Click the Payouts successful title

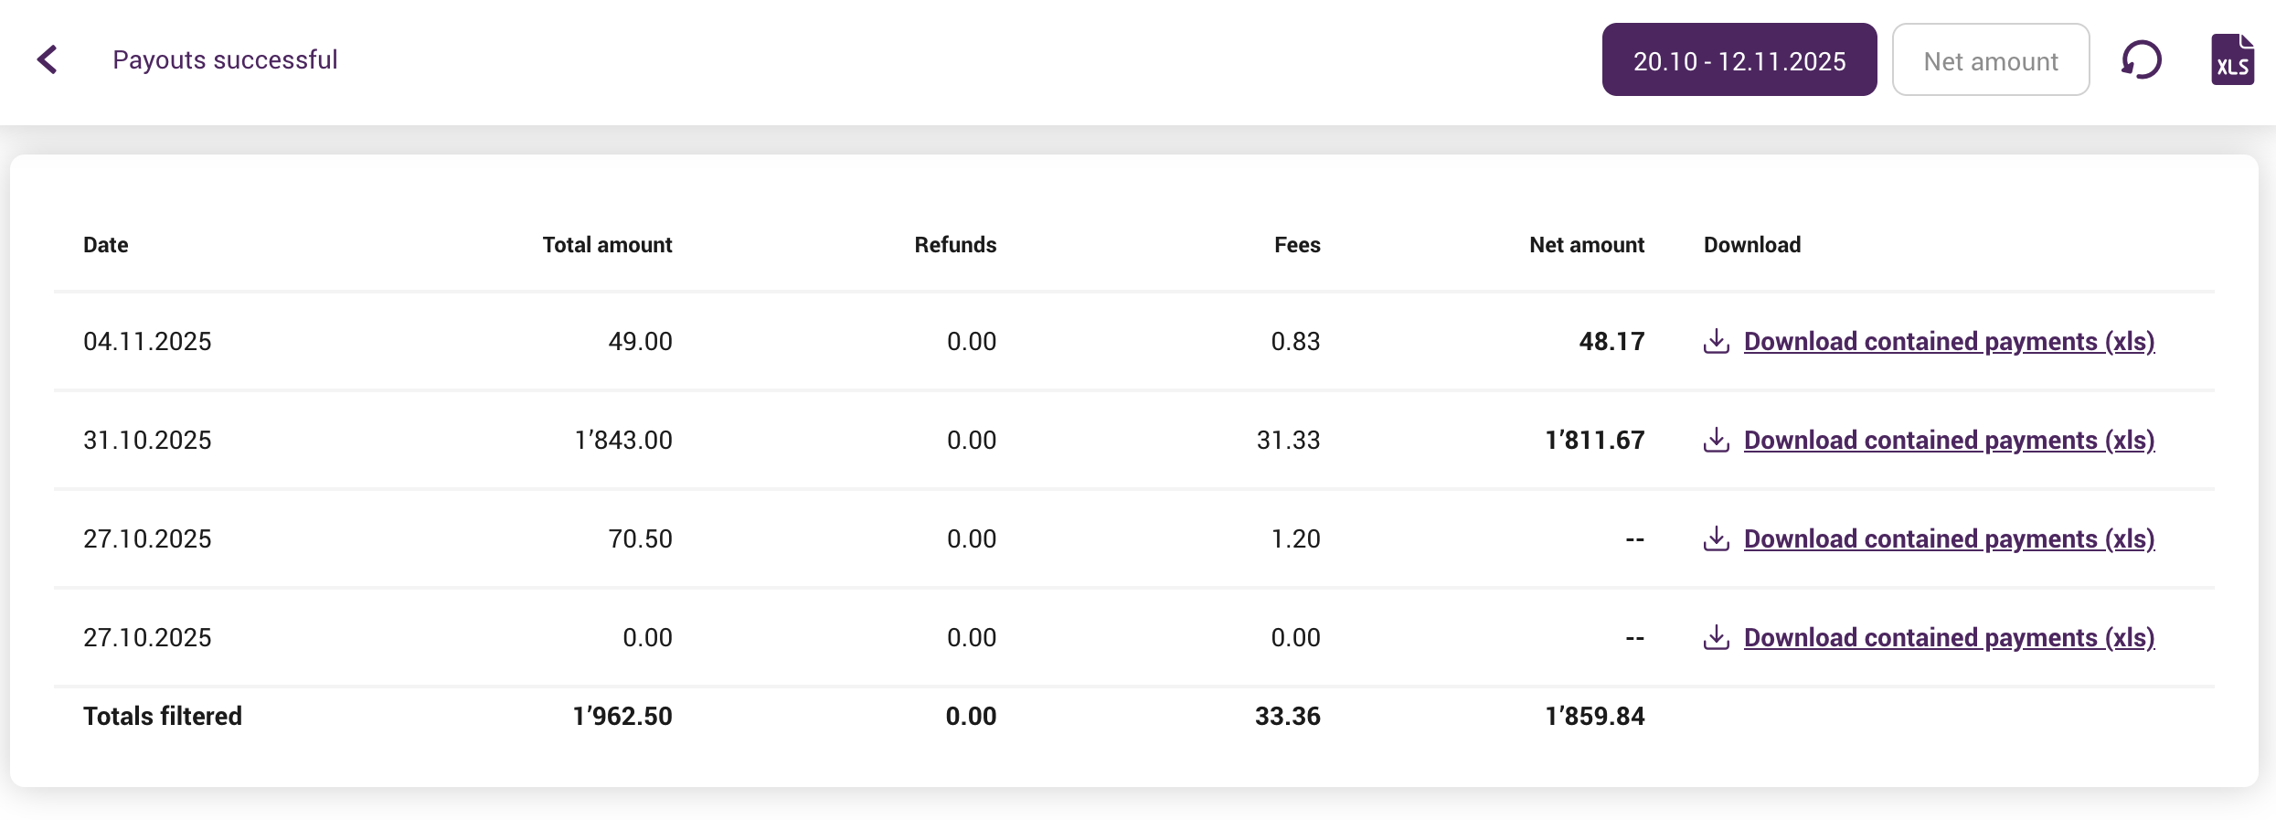click(224, 59)
